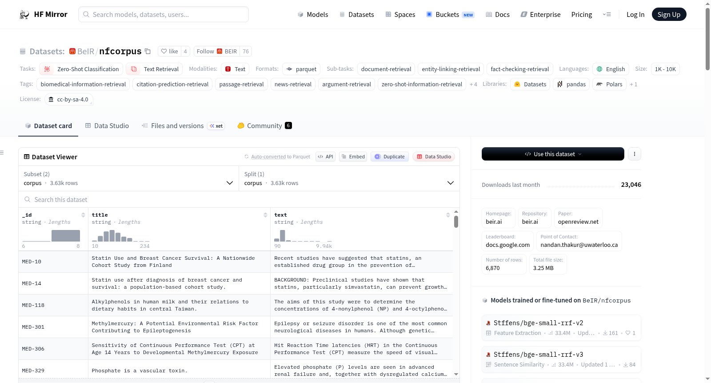Open the Spaces nav item
711x383 pixels.
(400, 15)
